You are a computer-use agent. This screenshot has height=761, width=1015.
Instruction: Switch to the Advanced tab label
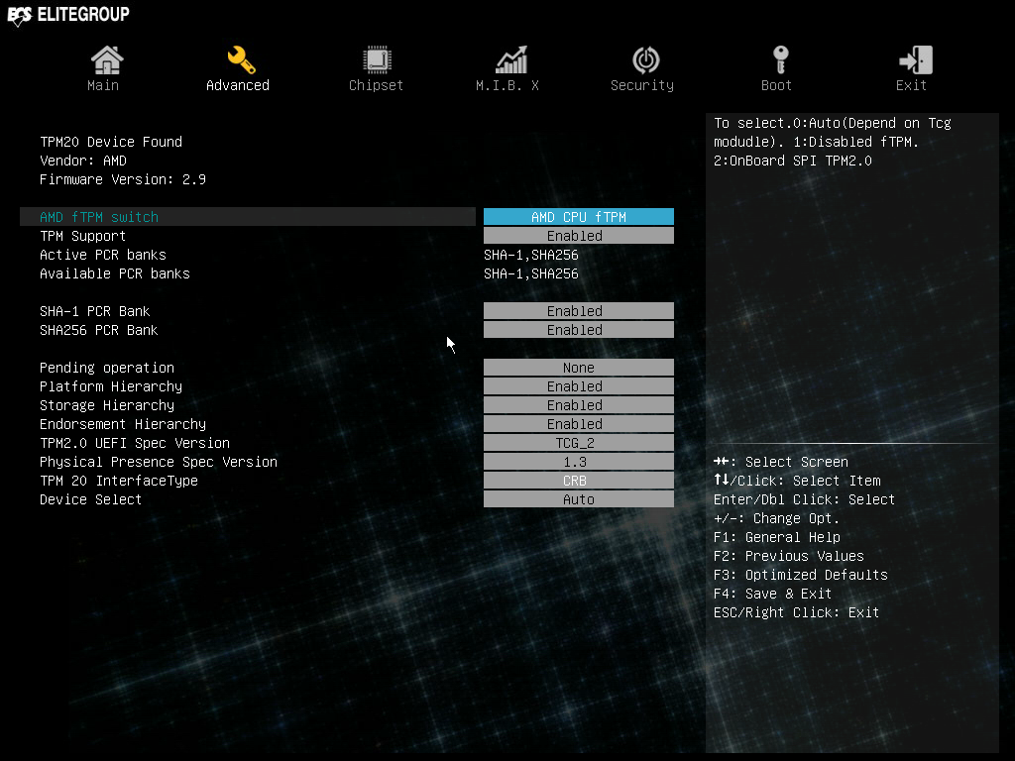tap(238, 85)
